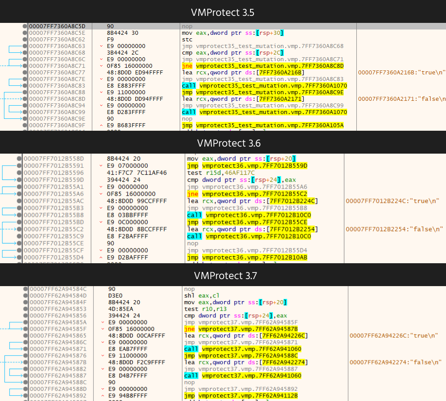Toggle breakpoint dot at address 00007FF7360A8C5E
Image resolution: width=446 pixels, height=401 pixels.
tap(25, 33)
